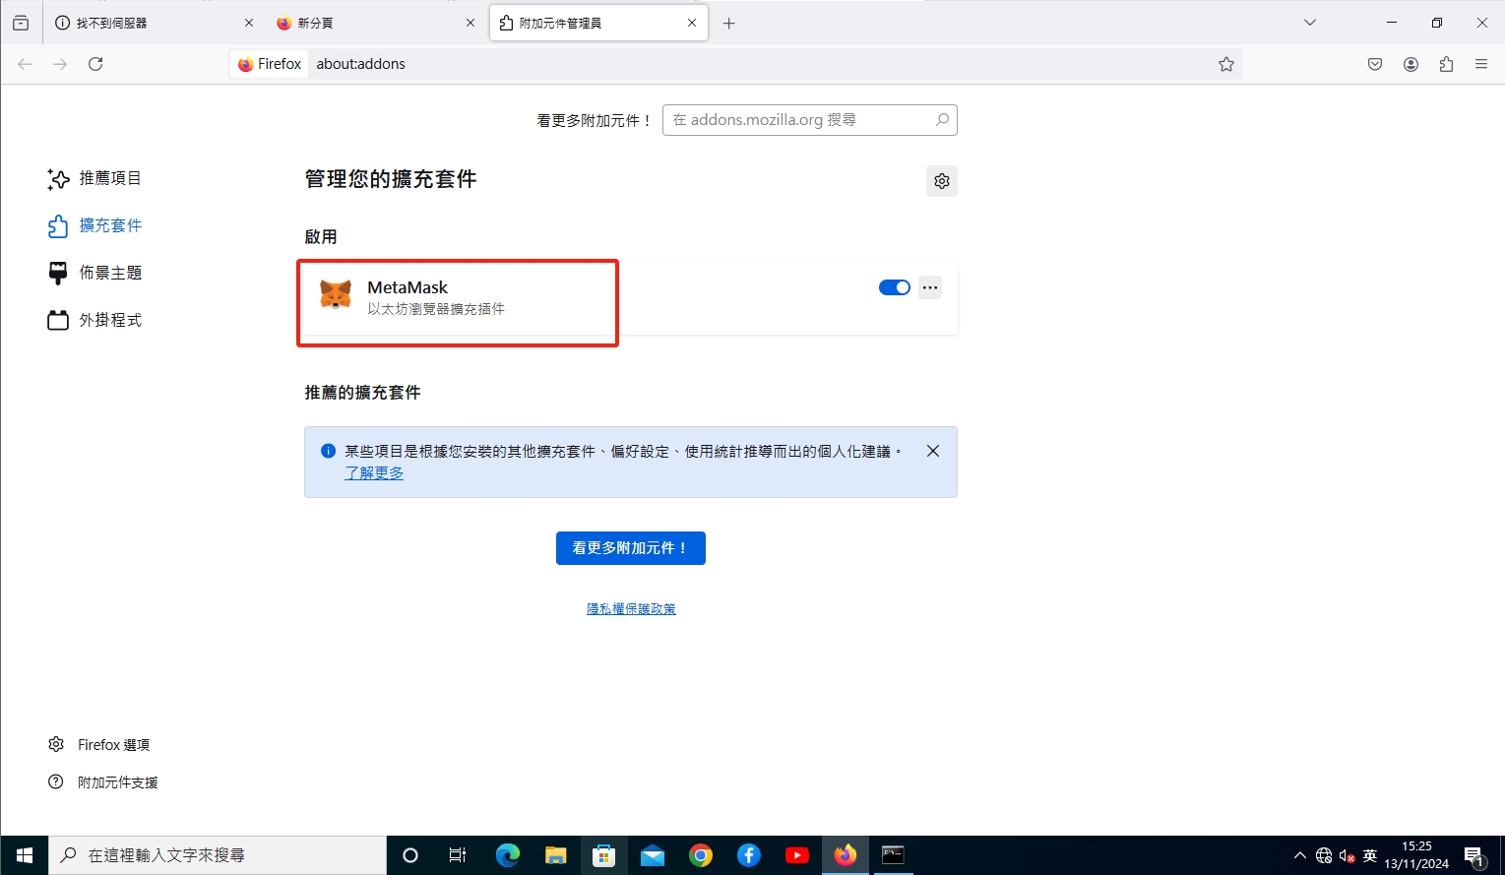Reload the current page
The height and width of the screenshot is (875, 1505).
[95, 64]
